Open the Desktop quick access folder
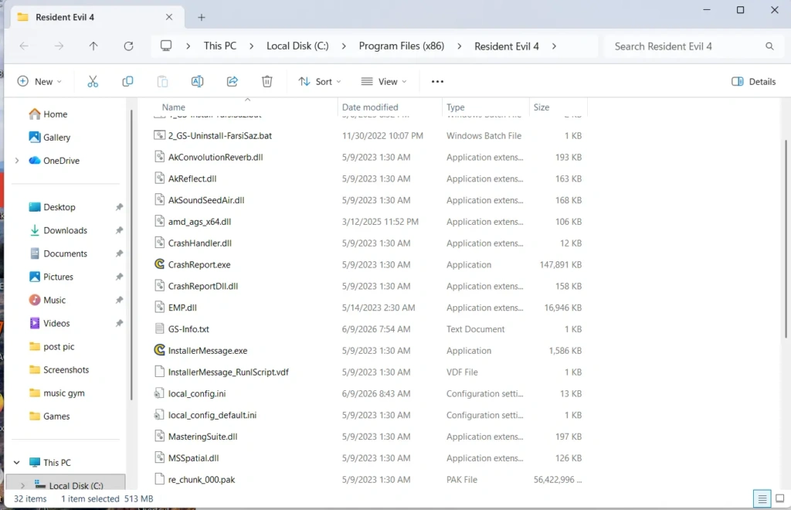 coord(52,207)
